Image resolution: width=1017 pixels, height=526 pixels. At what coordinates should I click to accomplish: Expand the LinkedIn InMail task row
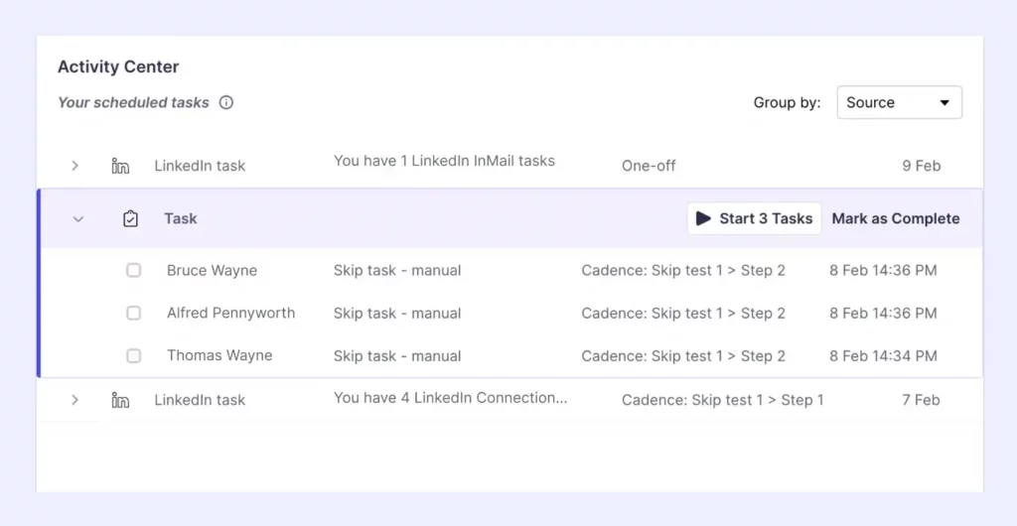pos(74,166)
